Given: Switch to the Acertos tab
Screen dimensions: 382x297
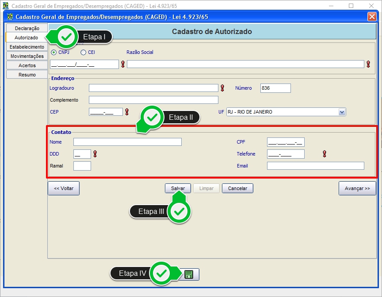Looking at the screenshot, I should pos(27,65).
